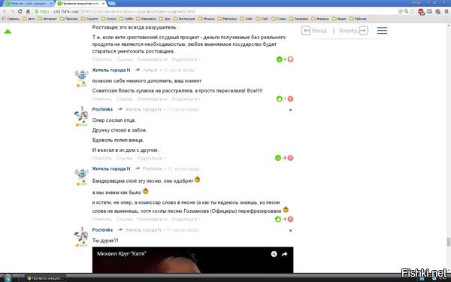Screen dimensions: 451x282
Task: Click the share arrow on the Михаил Круг video
Action: pyautogui.click(x=284, y=254)
